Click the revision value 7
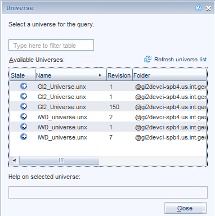Screen dimensions: 215x216 pyautogui.click(x=111, y=137)
